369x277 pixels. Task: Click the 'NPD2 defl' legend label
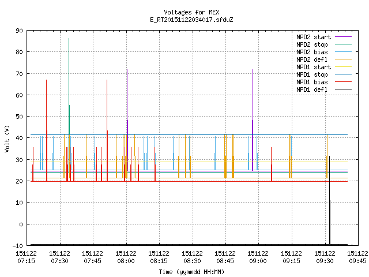[312, 59]
